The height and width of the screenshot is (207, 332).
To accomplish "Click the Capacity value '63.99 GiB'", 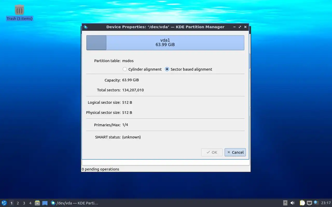I will 130,80.
